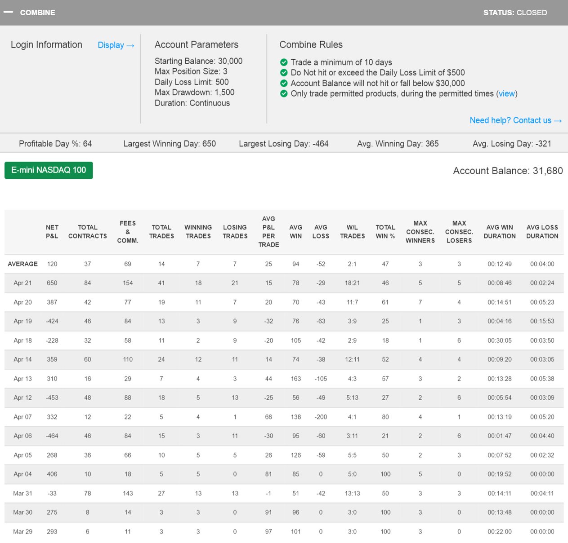Click green check beside Trade minimum 10 days
The width and height of the screenshot is (568, 543).
[284, 62]
